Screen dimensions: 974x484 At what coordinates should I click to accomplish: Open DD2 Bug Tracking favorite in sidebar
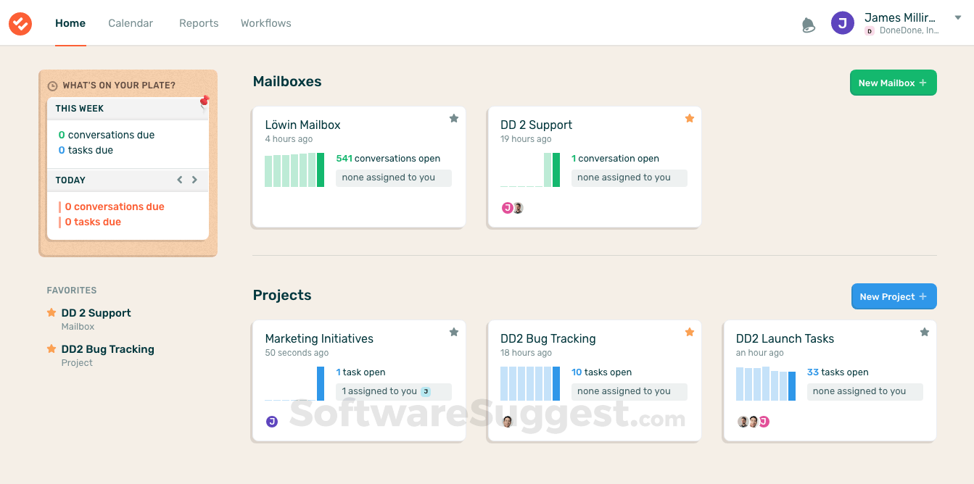107,349
